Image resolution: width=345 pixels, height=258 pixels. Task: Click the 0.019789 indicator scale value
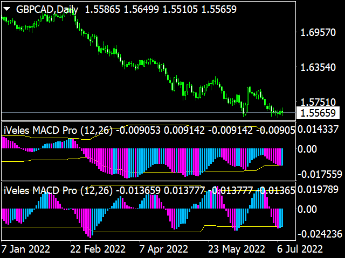[x=318, y=189]
